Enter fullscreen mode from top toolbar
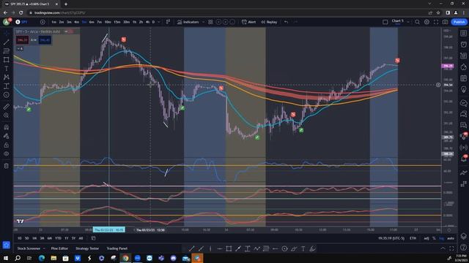The image size is (469, 263). click(436, 22)
